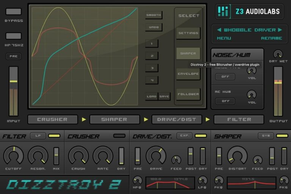The image size is (291, 194).
Task: Adjust the Input level slider
Action: pyautogui.click(x=14, y=91)
